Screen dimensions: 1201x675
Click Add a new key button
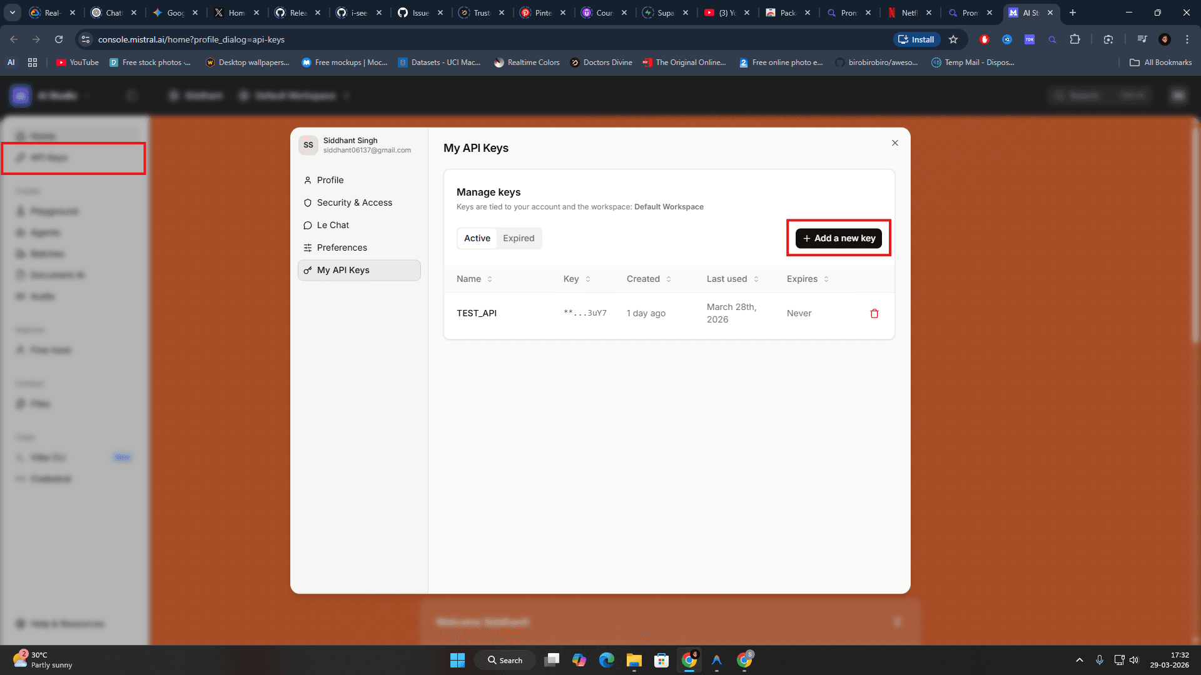(838, 238)
